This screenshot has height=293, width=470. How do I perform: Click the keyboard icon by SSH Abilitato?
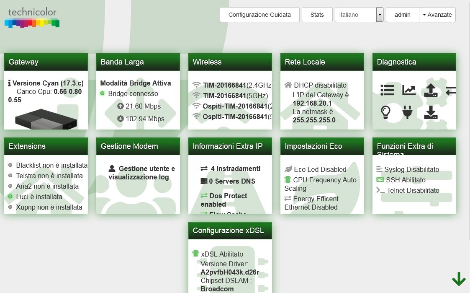pos(380,179)
